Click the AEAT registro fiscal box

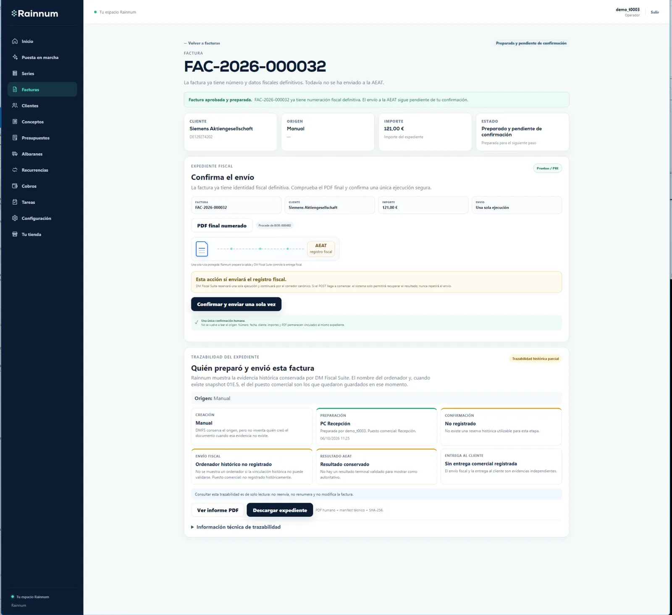coord(321,248)
